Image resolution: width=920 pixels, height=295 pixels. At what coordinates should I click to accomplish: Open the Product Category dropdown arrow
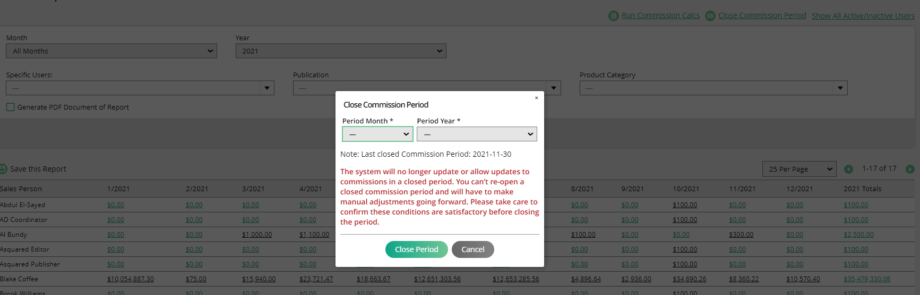(840, 88)
